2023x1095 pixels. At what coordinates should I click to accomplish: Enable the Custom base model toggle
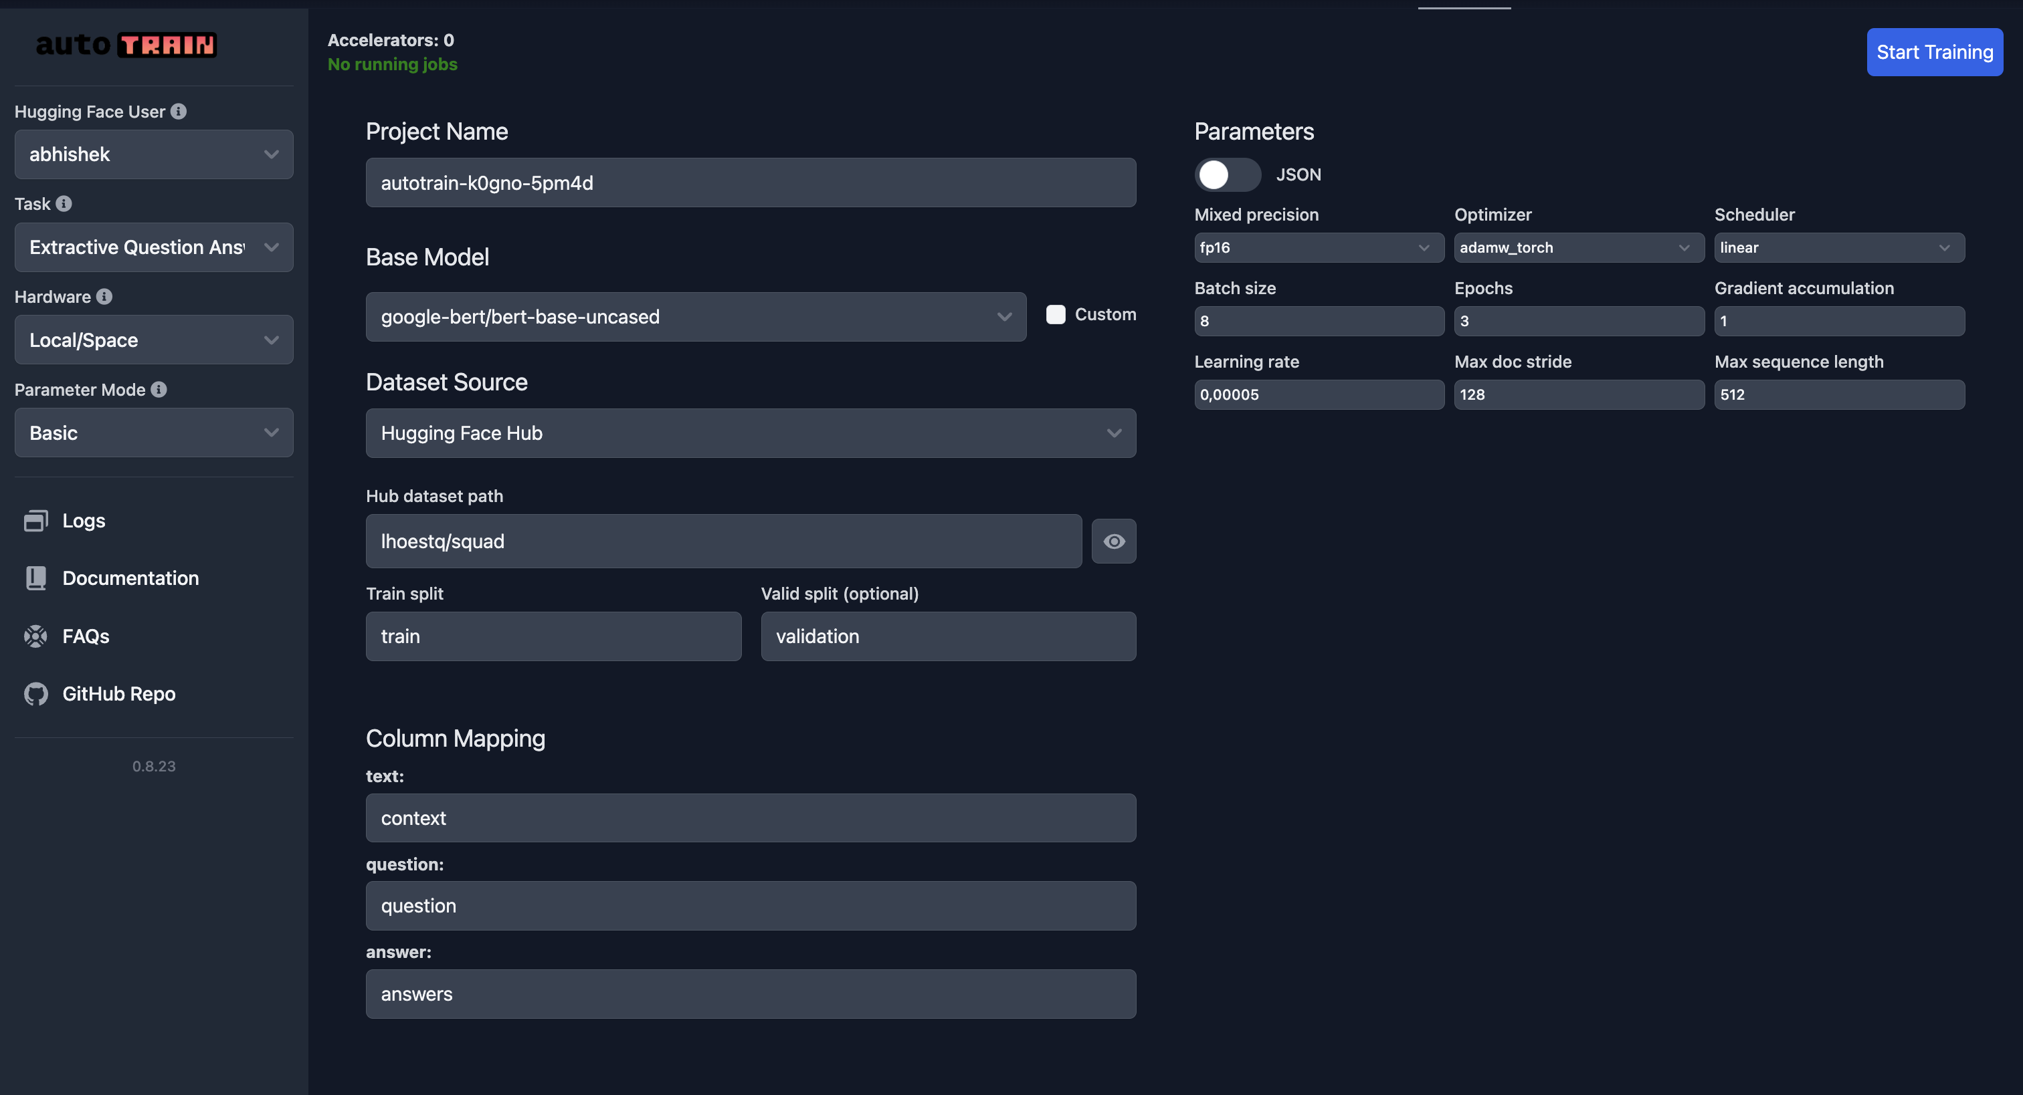click(1056, 313)
